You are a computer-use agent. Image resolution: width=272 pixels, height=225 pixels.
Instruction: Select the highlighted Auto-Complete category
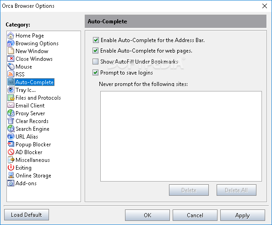pyautogui.click(x=34, y=82)
